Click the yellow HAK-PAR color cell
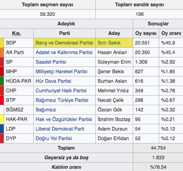Screen dimensions: 183x171 [2, 119]
